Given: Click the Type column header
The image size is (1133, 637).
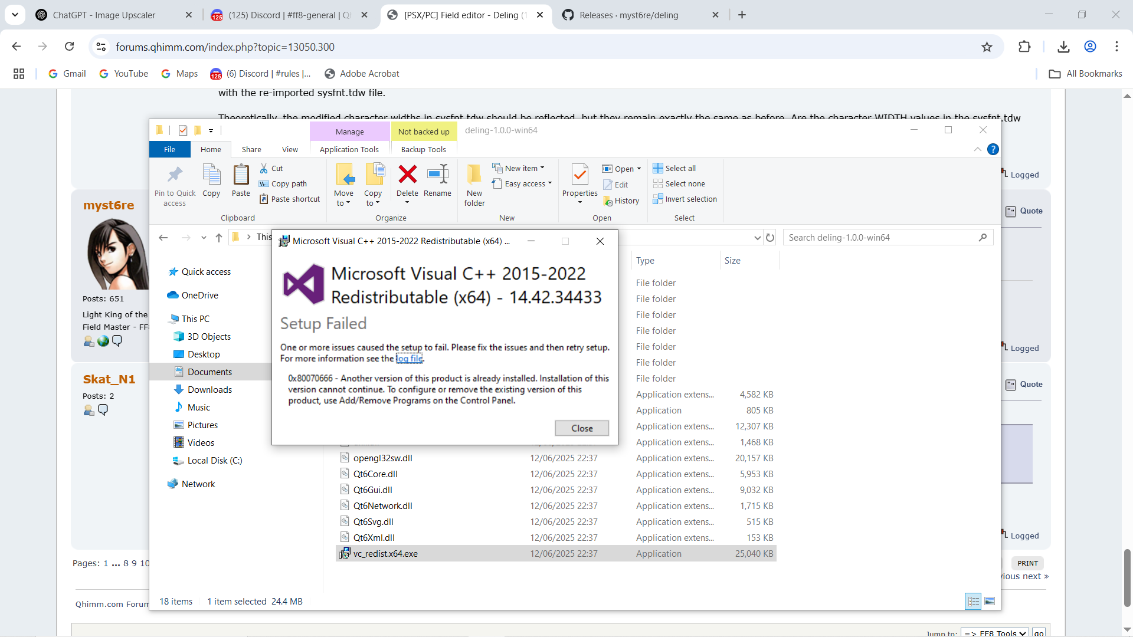Looking at the screenshot, I should tap(675, 261).
